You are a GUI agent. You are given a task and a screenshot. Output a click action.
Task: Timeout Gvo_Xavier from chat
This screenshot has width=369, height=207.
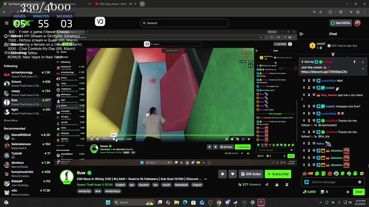(309, 95)
